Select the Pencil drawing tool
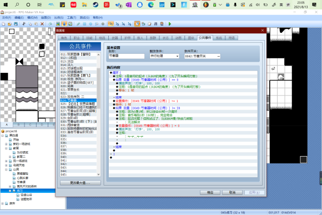The height and width of the screenshot is (215, 322). pos(78,24)
